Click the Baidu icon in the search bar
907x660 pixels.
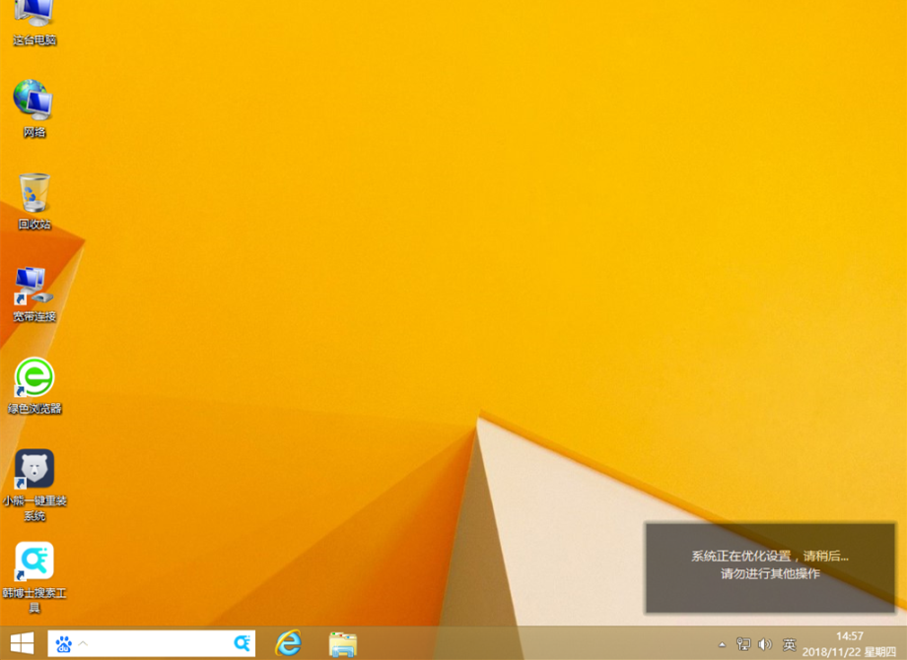pyautogui.click(x=63, y=645)
